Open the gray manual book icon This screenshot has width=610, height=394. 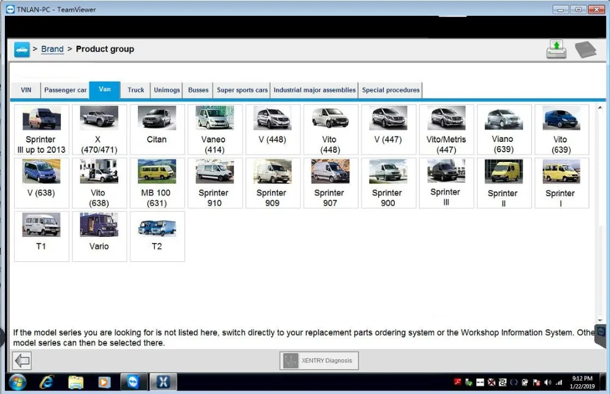pyautogui.click(x=586, y=50)
